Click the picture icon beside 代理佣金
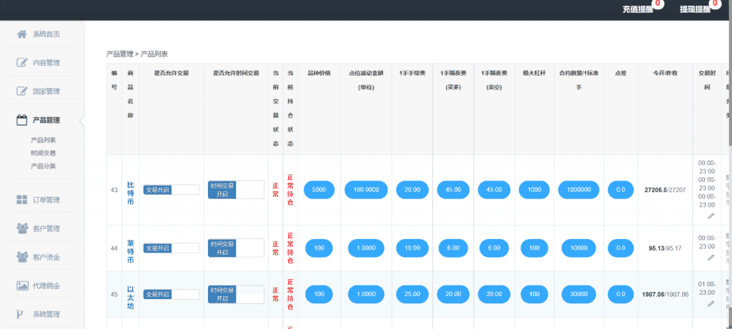Viewport: 732px width, 329px height. [22, 285]
